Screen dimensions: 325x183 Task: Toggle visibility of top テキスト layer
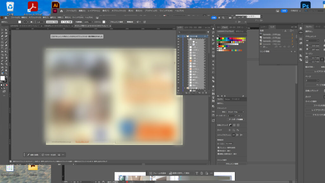click(x=178, y=36)
